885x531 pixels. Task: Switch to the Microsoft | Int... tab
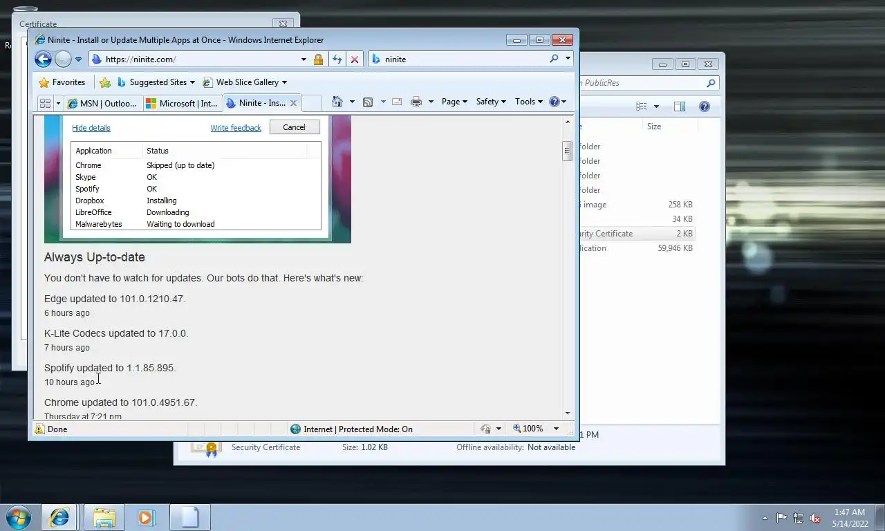183,103
